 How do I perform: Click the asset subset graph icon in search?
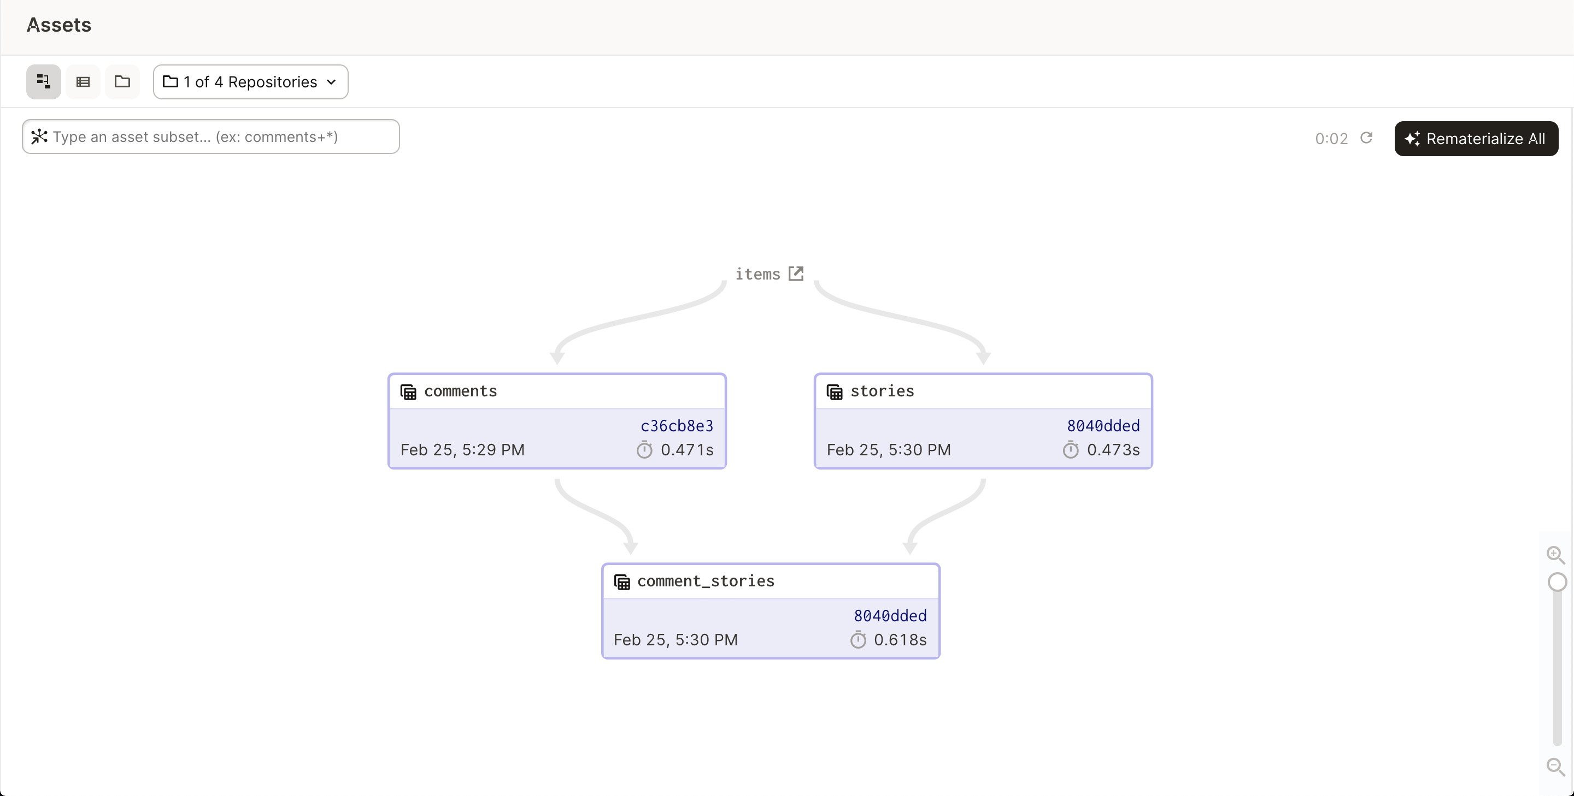pyautogui.click(x=39, y=136)
